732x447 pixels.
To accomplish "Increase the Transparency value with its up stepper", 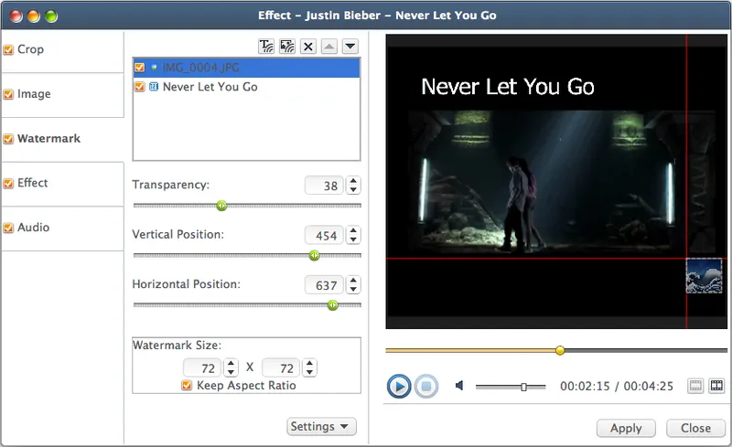I will (353, 181).
